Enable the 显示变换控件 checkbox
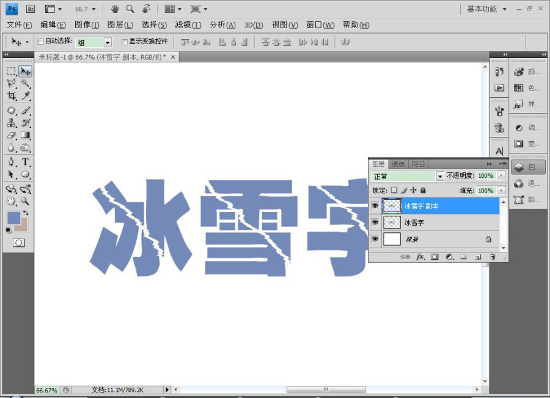550x398 pixels. pos(124,42)
